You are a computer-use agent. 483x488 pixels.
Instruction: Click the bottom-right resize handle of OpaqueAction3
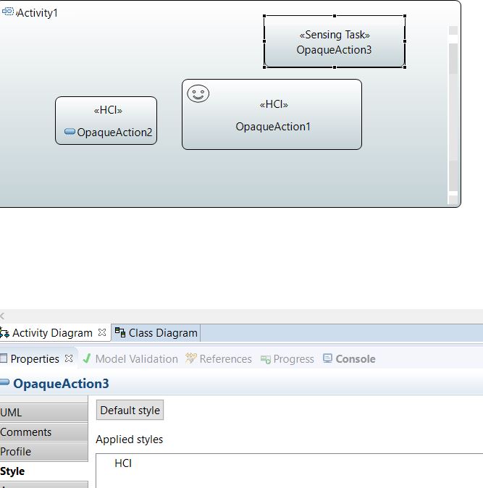point(405,67)
